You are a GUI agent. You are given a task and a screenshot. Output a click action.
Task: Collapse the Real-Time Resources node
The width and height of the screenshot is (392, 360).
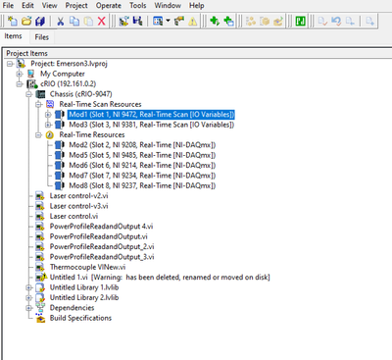pyautogui.click(x=38, y=134)
